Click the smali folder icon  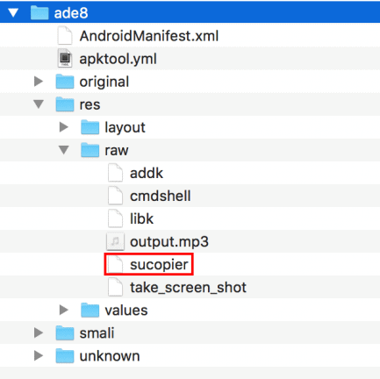(x=65, y=333)
